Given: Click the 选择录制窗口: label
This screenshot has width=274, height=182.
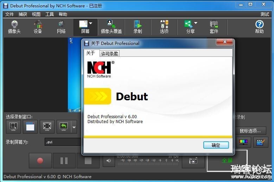Looking at the screenshot, I should click(x=19, y=117).
